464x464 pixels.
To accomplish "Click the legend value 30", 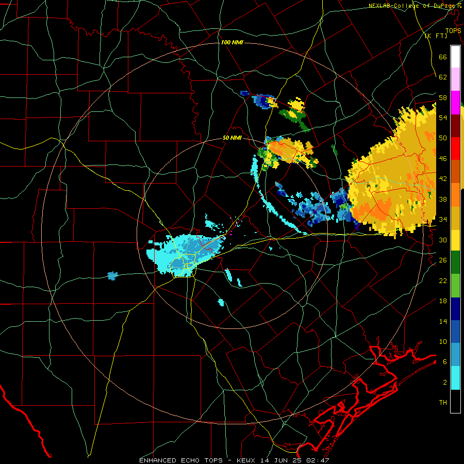I will tap(443, 240).
